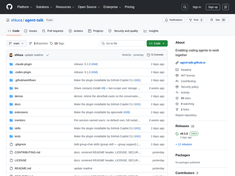Open the green Code dropdown button
235x176 pixels.
tap(157, 43)
